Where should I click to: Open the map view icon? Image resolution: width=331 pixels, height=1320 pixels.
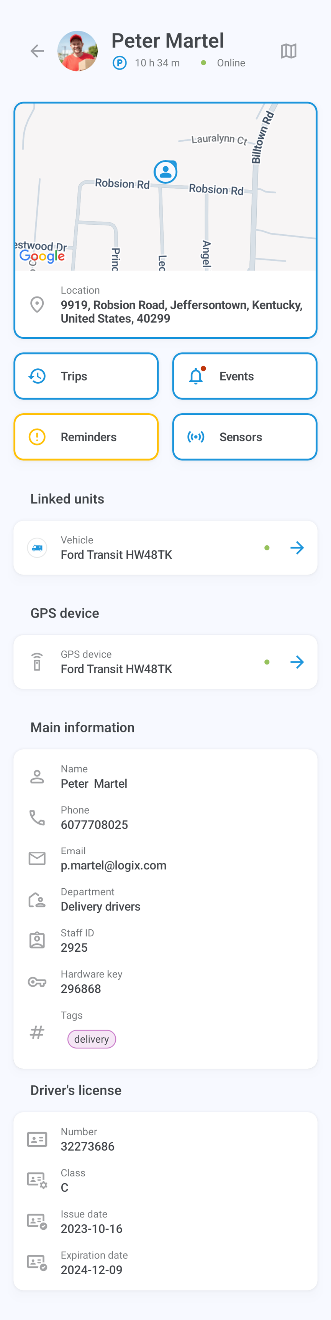tap(288, 51)
